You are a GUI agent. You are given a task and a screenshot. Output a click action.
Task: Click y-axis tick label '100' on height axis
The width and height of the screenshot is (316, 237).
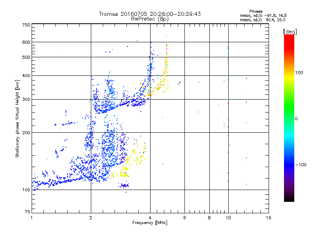tap(26, 190)
